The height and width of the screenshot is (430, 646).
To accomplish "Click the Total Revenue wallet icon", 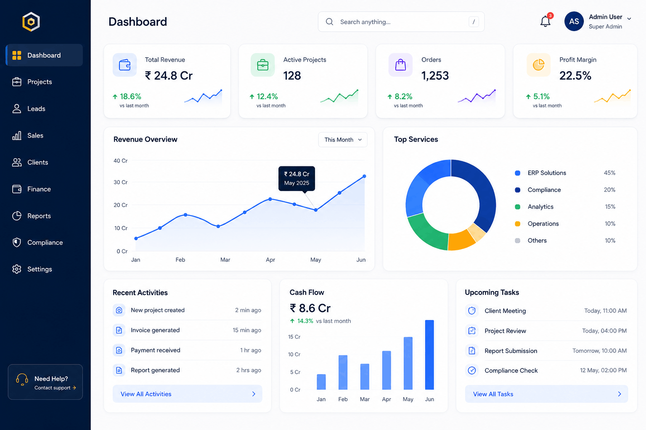I will point(124,65).
